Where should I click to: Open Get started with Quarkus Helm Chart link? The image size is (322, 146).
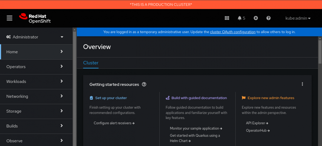pos(195,138)
